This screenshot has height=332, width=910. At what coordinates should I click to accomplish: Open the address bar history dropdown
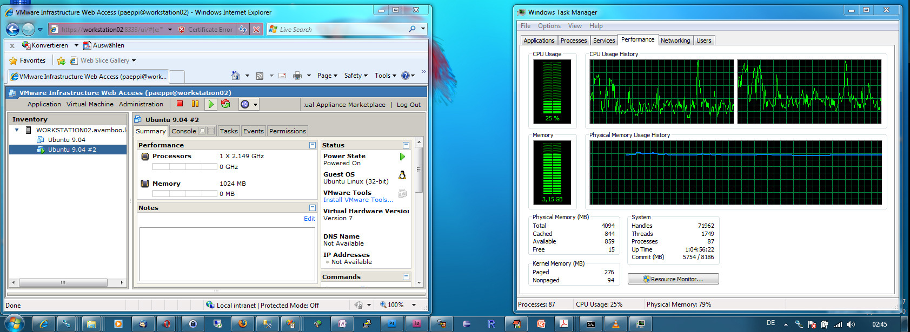point(170,30)
